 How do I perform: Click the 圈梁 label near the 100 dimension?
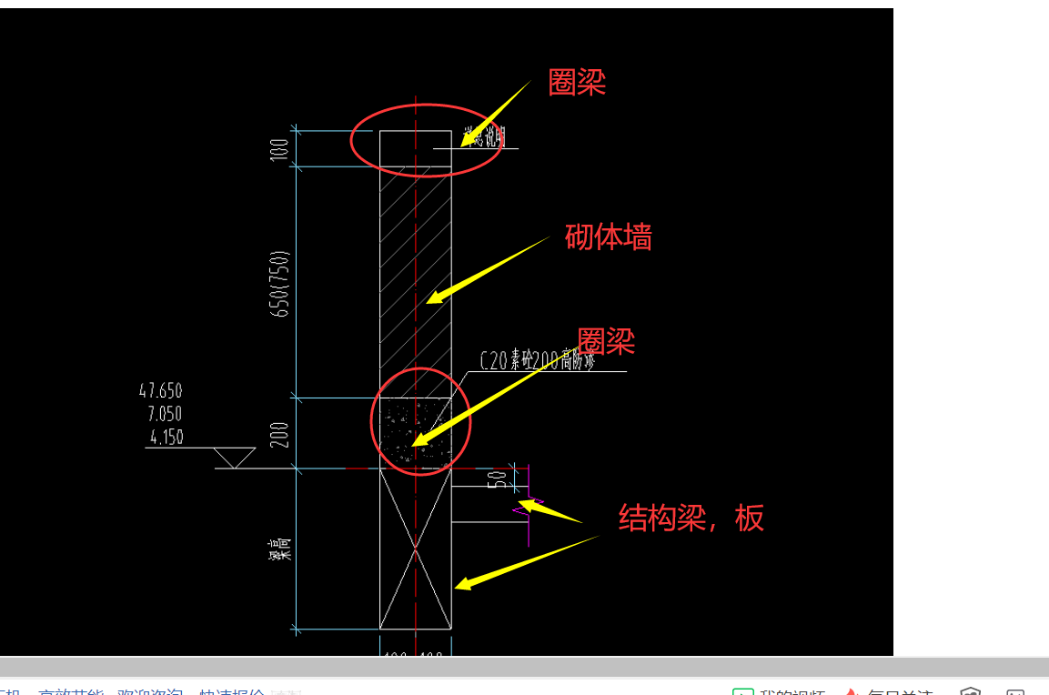point(577,82)
